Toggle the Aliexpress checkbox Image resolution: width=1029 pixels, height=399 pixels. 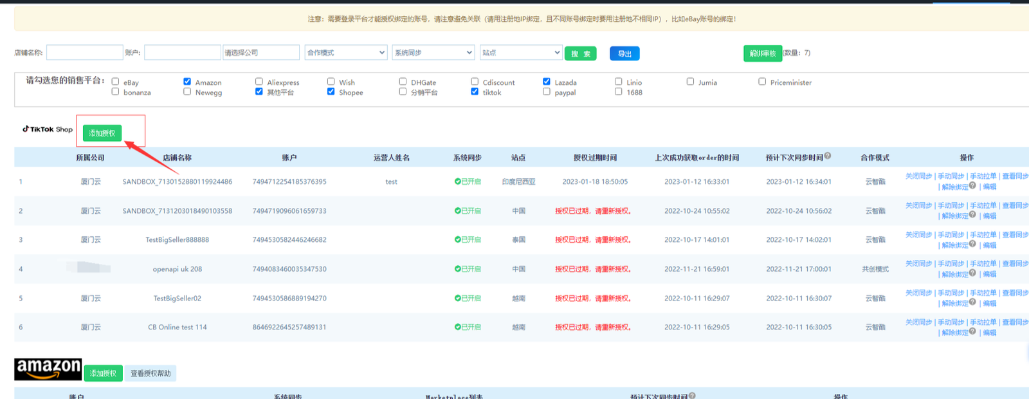point(259,82)
